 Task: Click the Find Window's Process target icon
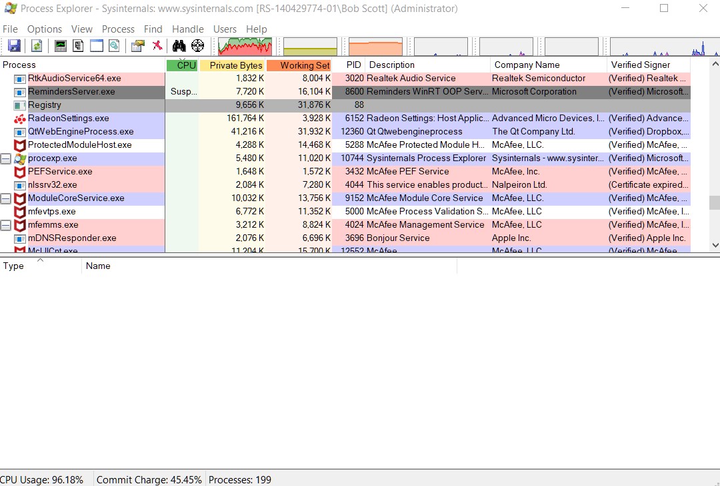pyautogui.click(x=197, y=46)
